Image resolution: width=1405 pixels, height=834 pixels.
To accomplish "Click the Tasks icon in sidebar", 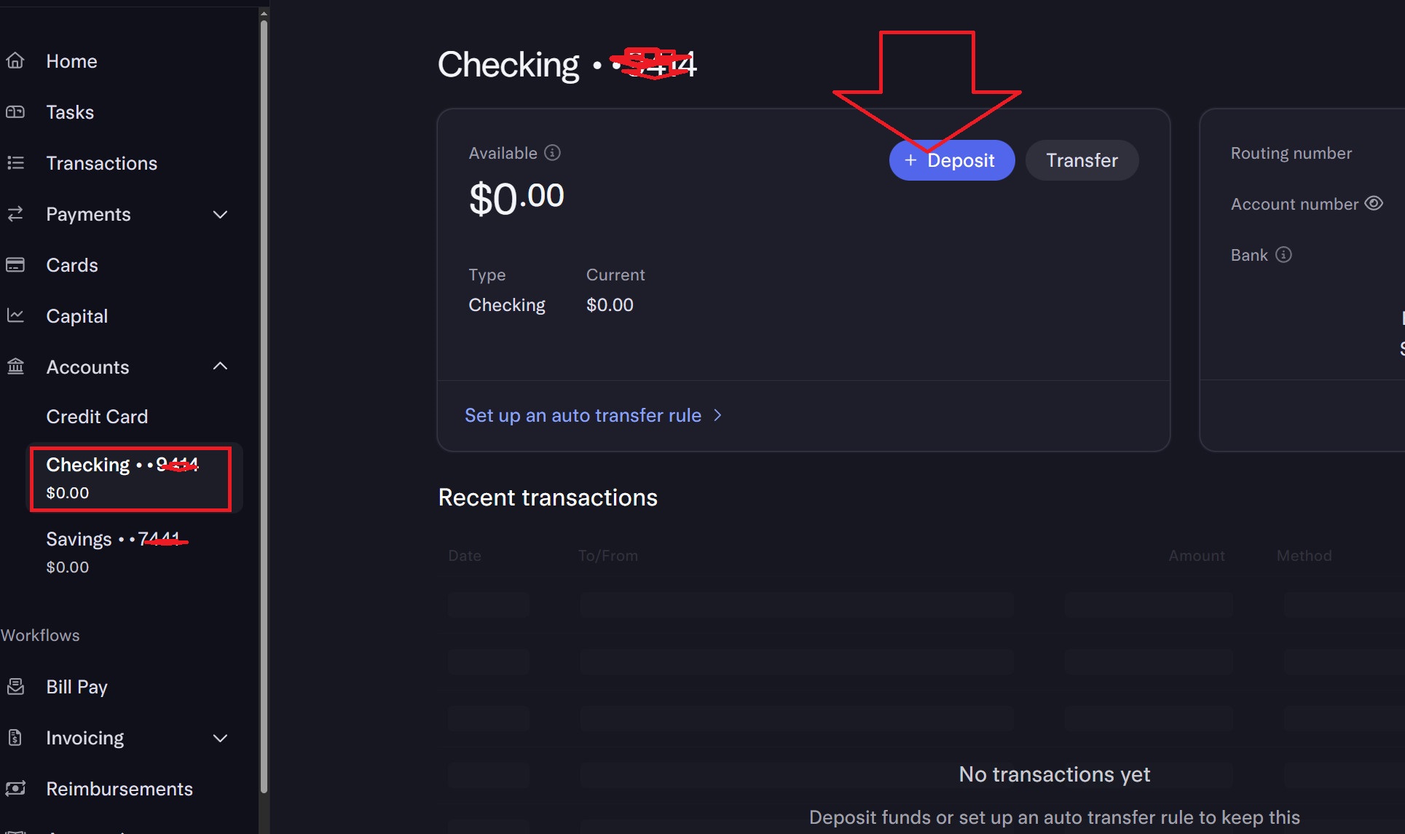I will (x=15, y=112).
